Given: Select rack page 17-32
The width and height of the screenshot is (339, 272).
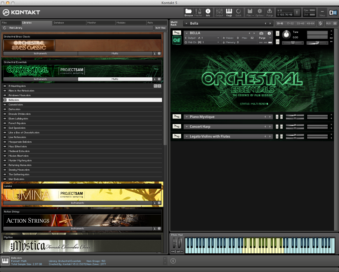Looking at the screenshot, I should (290, 23).
